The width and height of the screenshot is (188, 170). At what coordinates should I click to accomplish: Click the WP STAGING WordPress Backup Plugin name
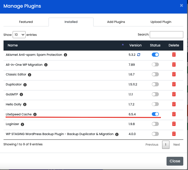pyautogui.click(x=60, y=134)
